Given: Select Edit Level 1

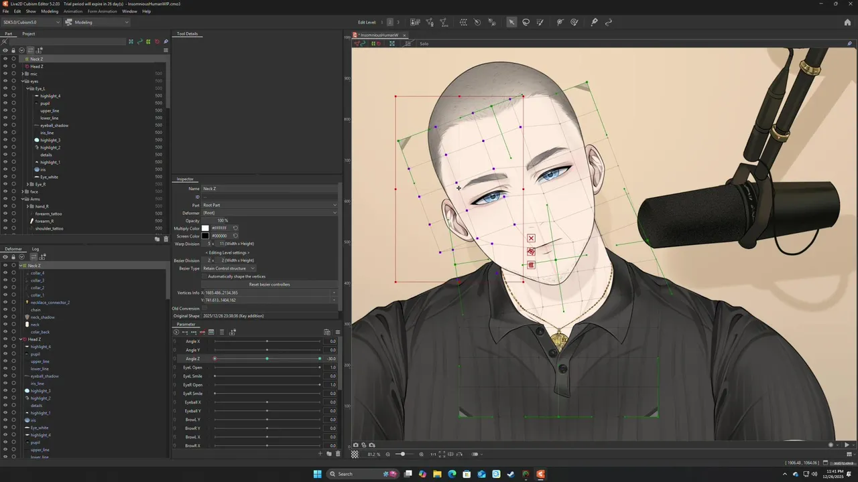Looking at the screenshot, I should click(x=382, y=22).
